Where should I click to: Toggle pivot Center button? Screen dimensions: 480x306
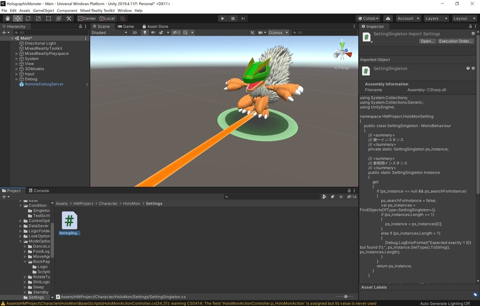click(x=87, y=18)
